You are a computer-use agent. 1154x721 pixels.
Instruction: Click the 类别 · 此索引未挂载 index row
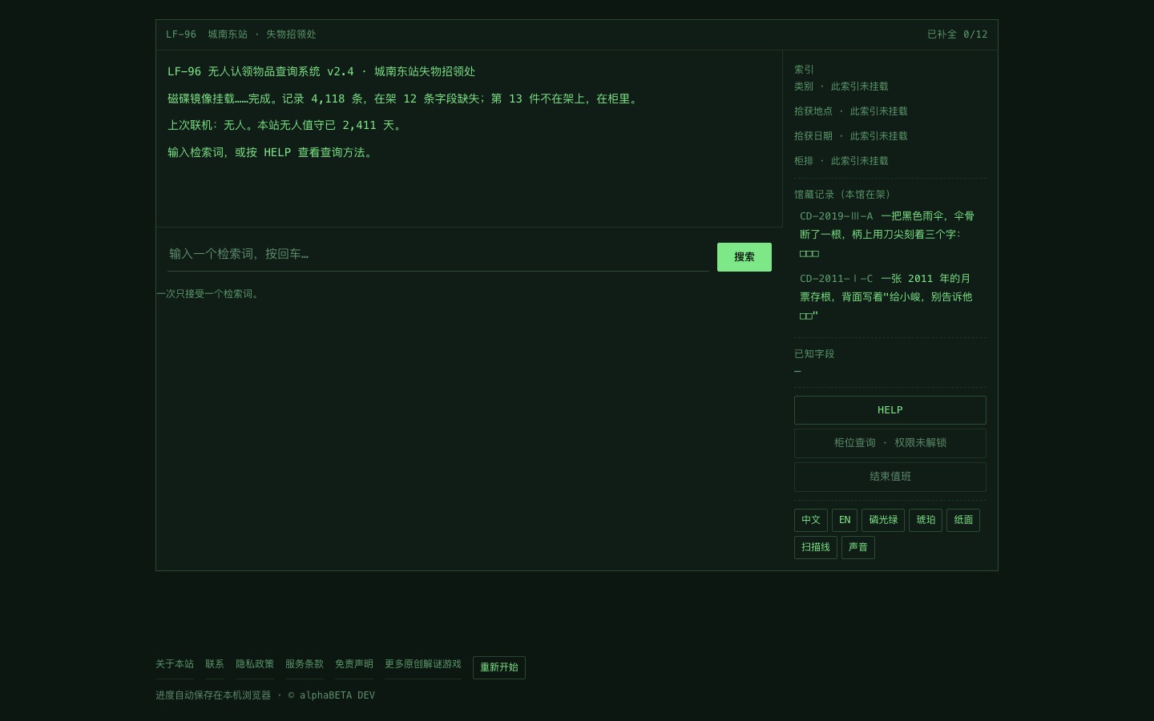pos(841,87)
